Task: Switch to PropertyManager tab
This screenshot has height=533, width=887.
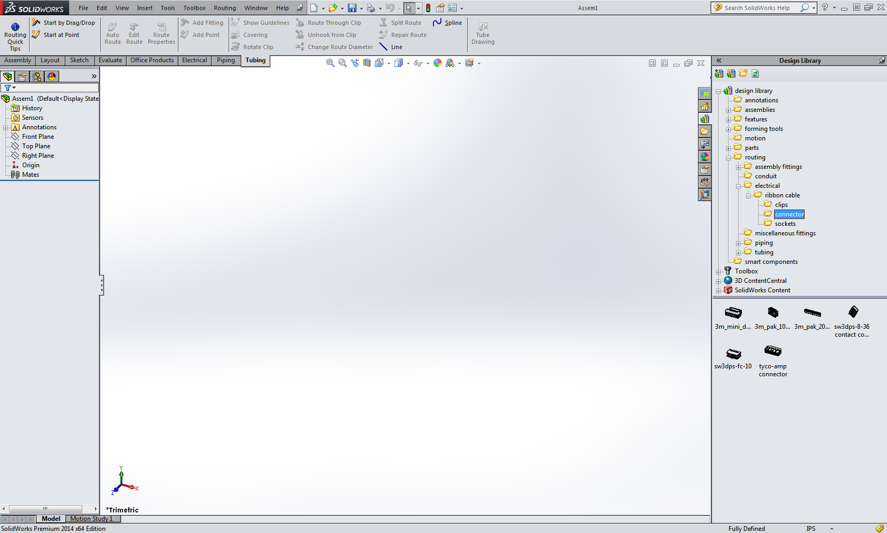Action: (22, 77)
